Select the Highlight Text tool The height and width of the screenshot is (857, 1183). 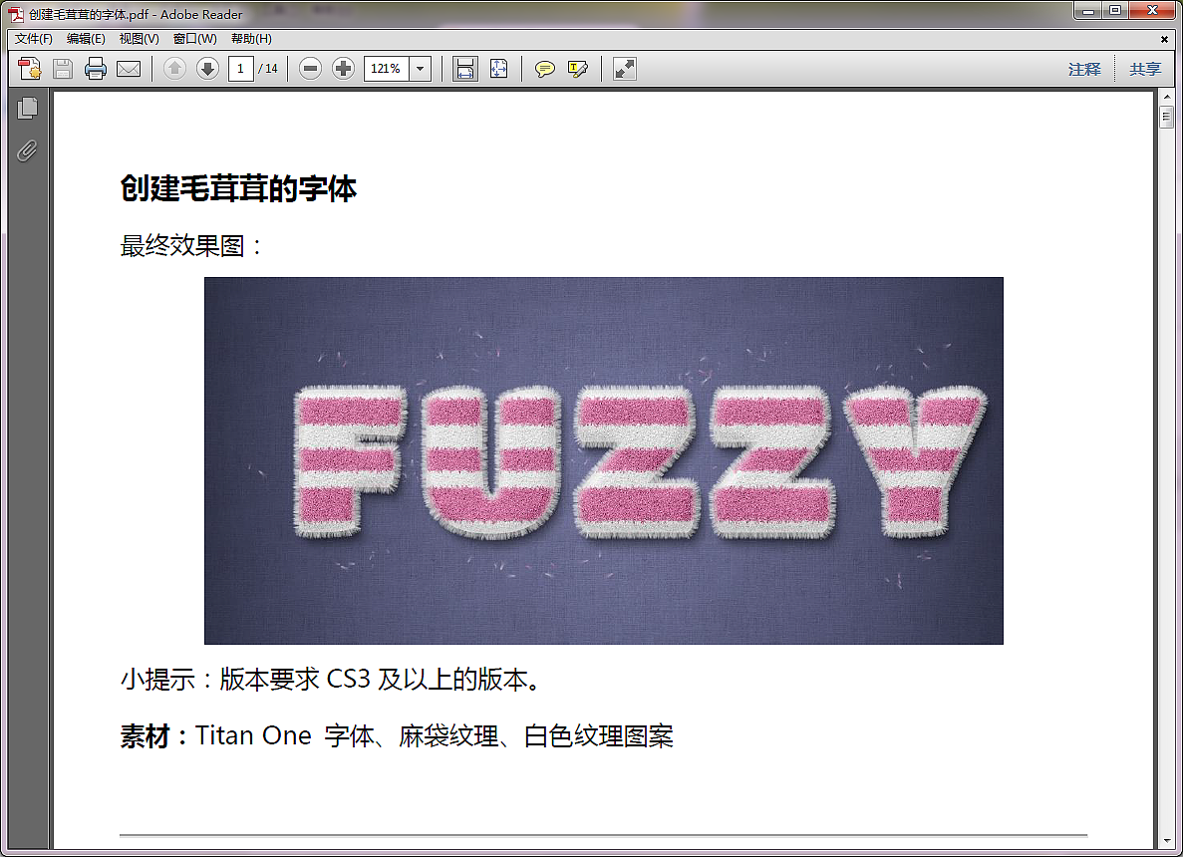coord(578,69)
